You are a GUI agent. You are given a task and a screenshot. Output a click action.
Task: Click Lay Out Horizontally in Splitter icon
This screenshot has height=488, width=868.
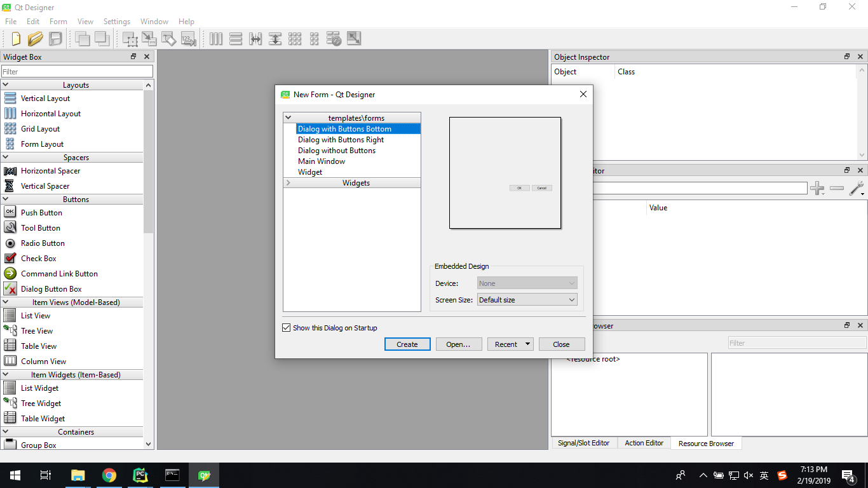255,39
